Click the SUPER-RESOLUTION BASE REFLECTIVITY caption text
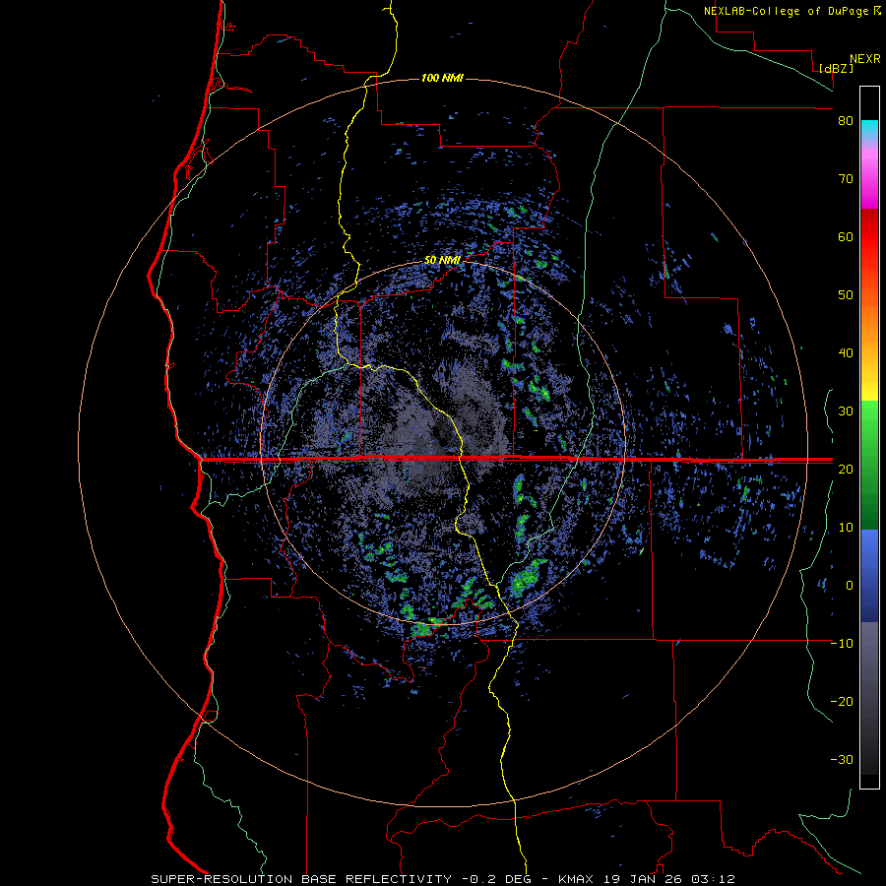Viewport: 886px width, 886px height. pos(301,879)
